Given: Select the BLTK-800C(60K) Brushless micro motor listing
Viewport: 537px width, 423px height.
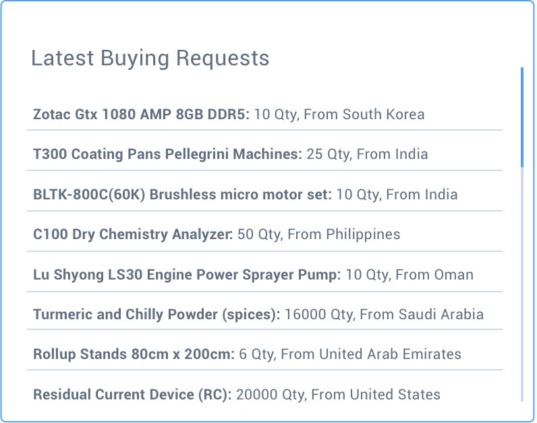Looking at the screenshot, I should 182,195.
